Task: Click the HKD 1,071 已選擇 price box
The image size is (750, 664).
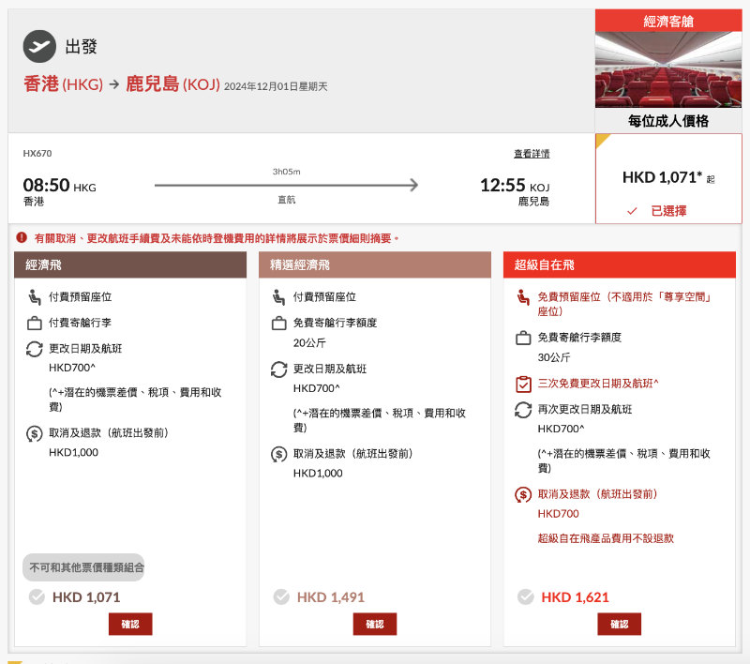Action: 668,178
